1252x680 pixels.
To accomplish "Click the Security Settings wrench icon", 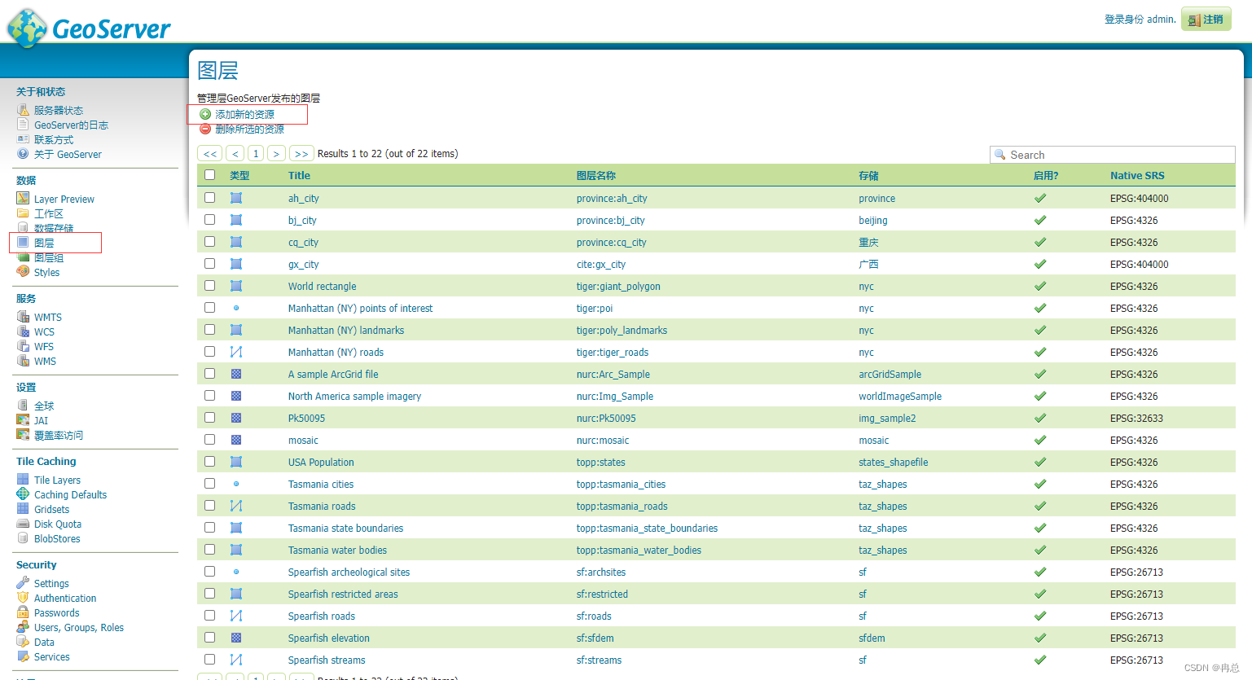I will 23,583.
